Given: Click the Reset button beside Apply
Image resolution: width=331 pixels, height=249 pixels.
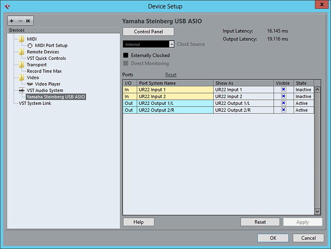Looking at the screenshot, I should tap(260, 222).
